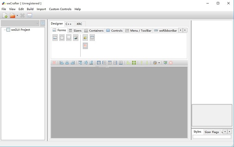Open the Custom Controls menu

coord(60,9)
